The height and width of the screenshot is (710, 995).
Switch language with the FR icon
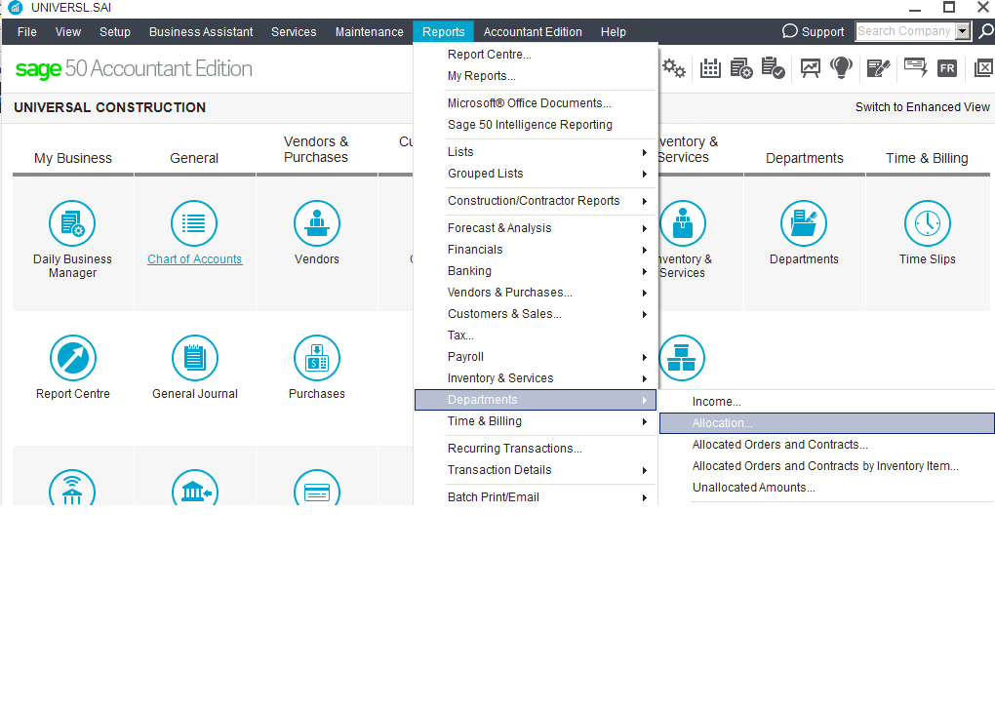click(947, 68)
